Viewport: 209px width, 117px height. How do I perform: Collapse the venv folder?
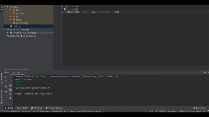coord(8,6)
